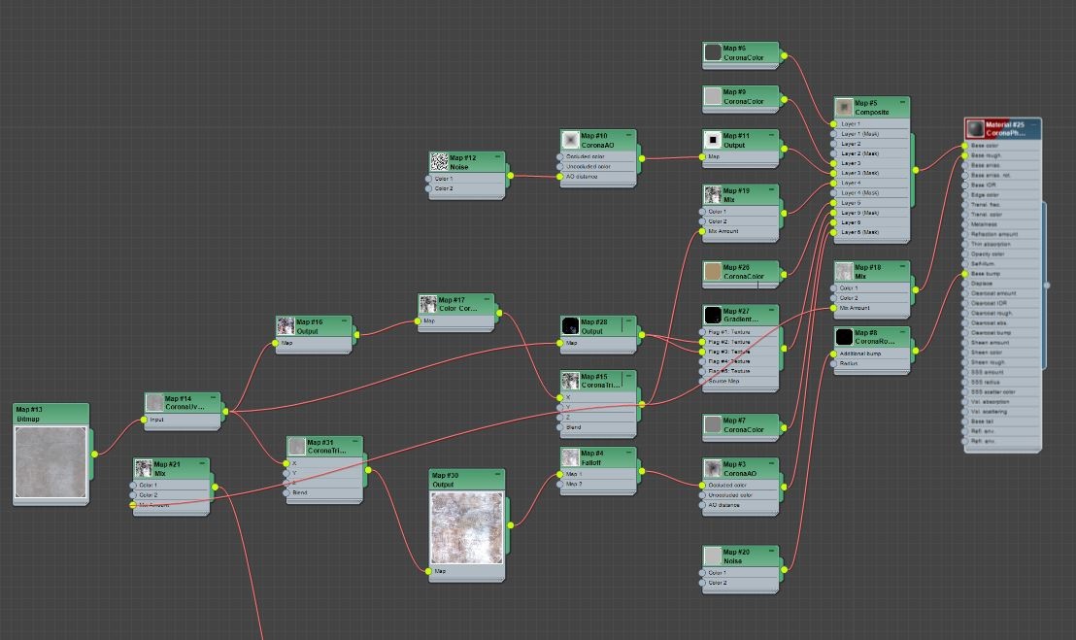The width and height of the screenshot is (1076, 640).
Task: Click the AO distance socket on Map #10
Action: (560, 177)
